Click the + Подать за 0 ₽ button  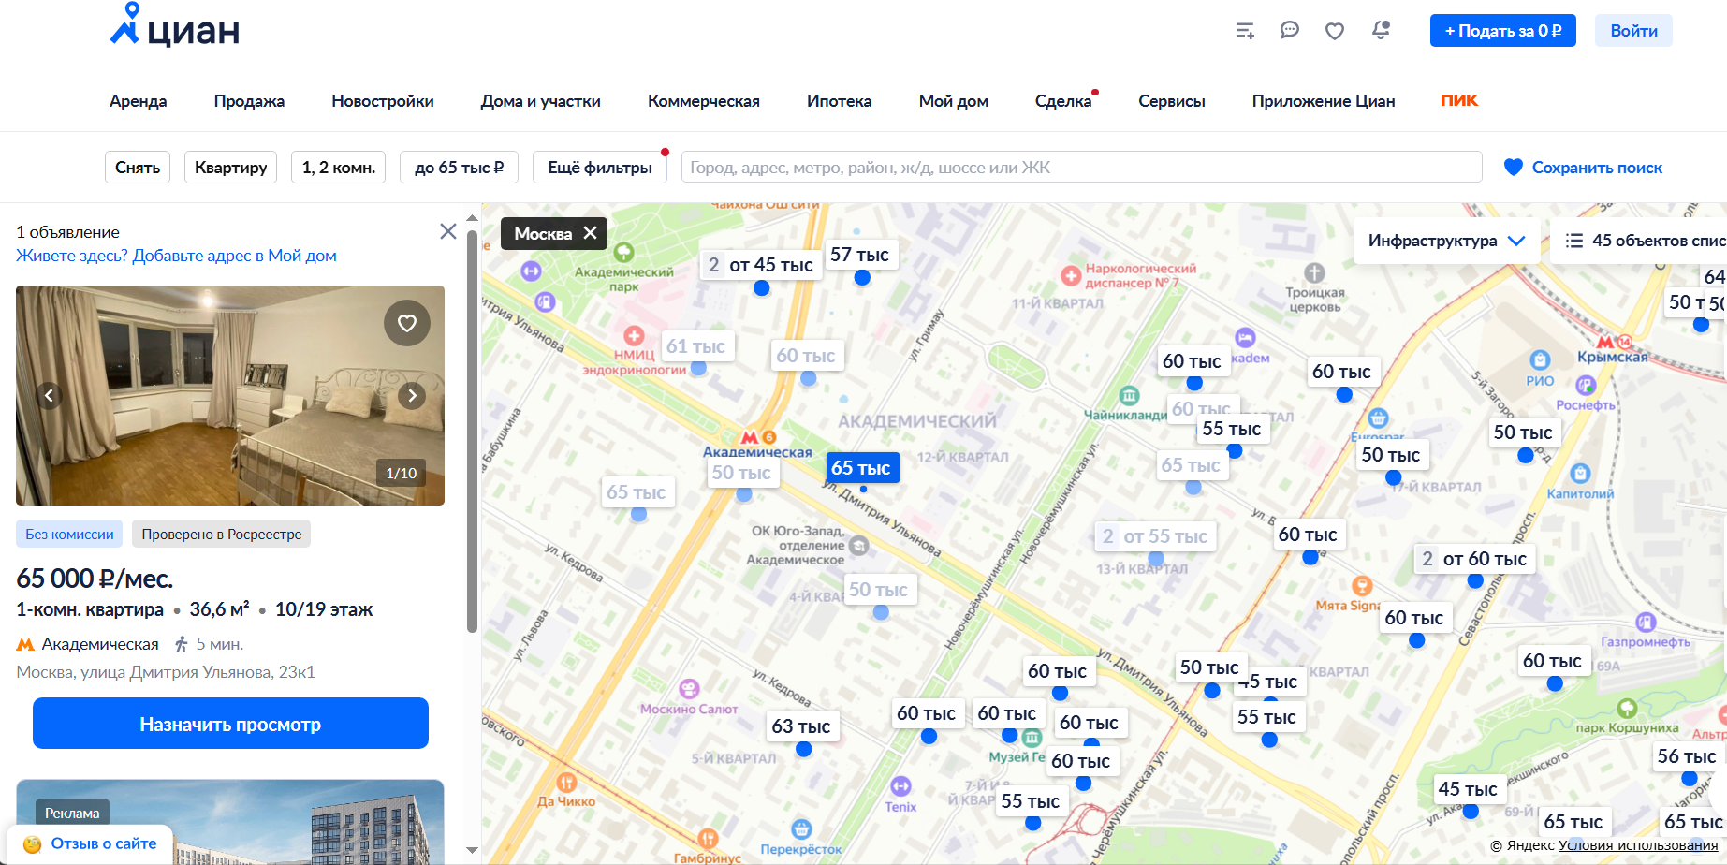tap(1503, 31)
